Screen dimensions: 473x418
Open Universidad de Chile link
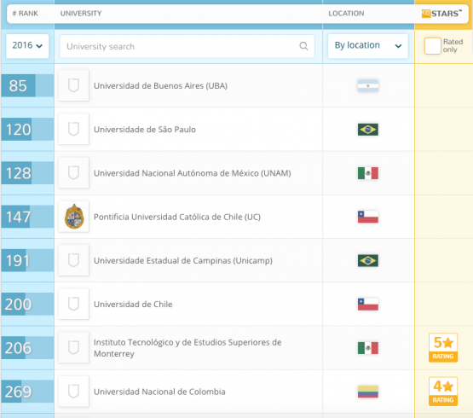[133, 305]
